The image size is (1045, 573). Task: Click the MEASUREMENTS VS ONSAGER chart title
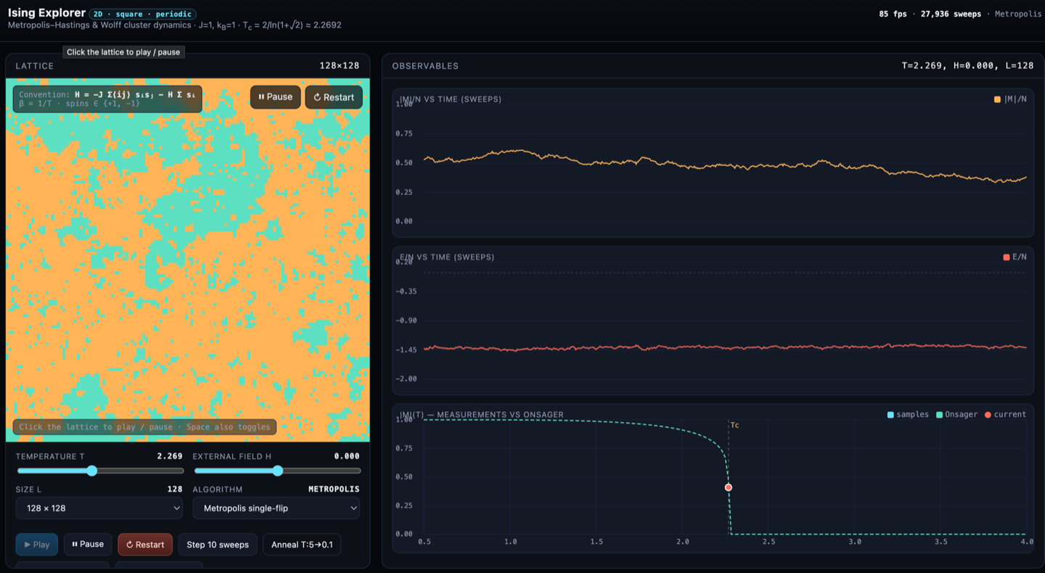(x=481, y=415)
